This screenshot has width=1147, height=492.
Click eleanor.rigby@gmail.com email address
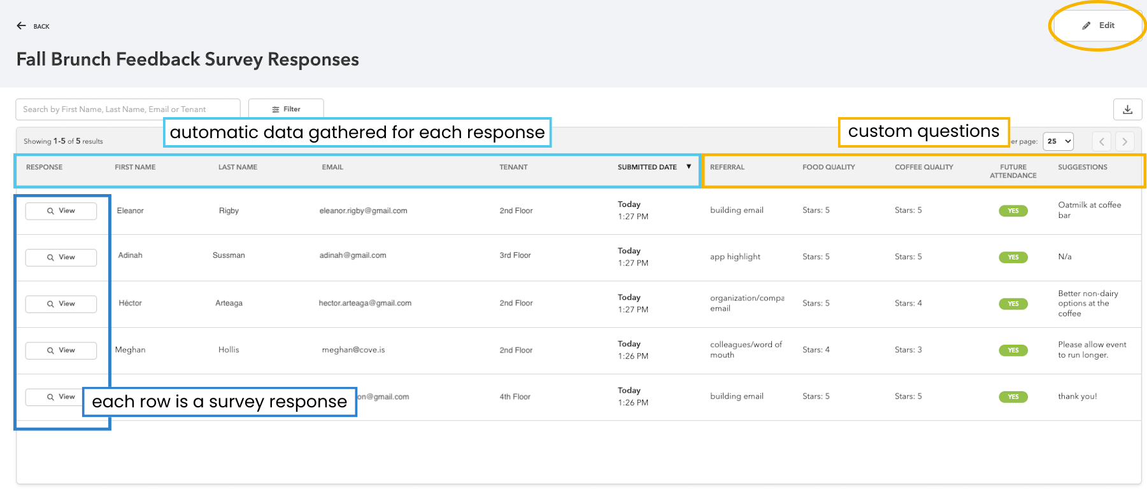click(x=363, y=211)
